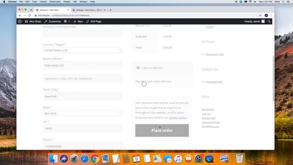Click the Town / City field

click(82, 97)
